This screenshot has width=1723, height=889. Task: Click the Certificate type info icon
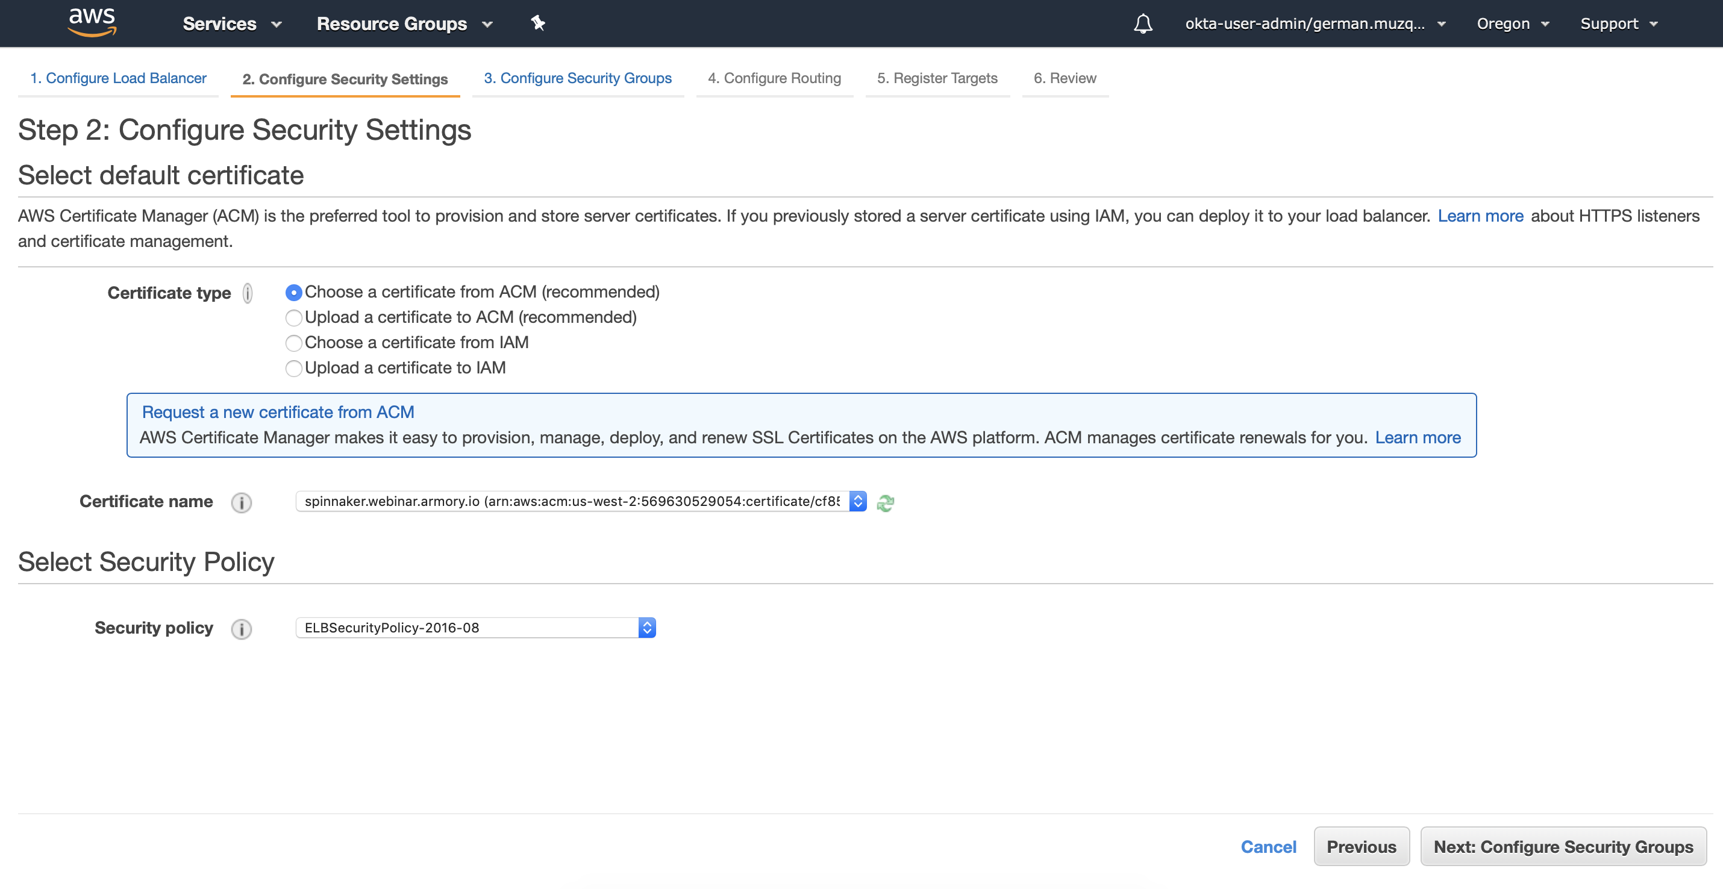tap(248, 293)
